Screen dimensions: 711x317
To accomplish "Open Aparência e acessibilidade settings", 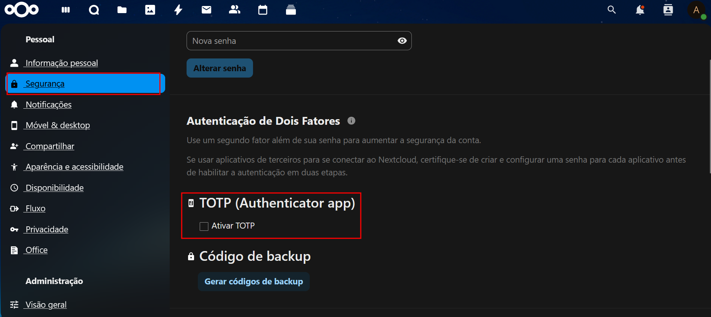I will point(86,167).
